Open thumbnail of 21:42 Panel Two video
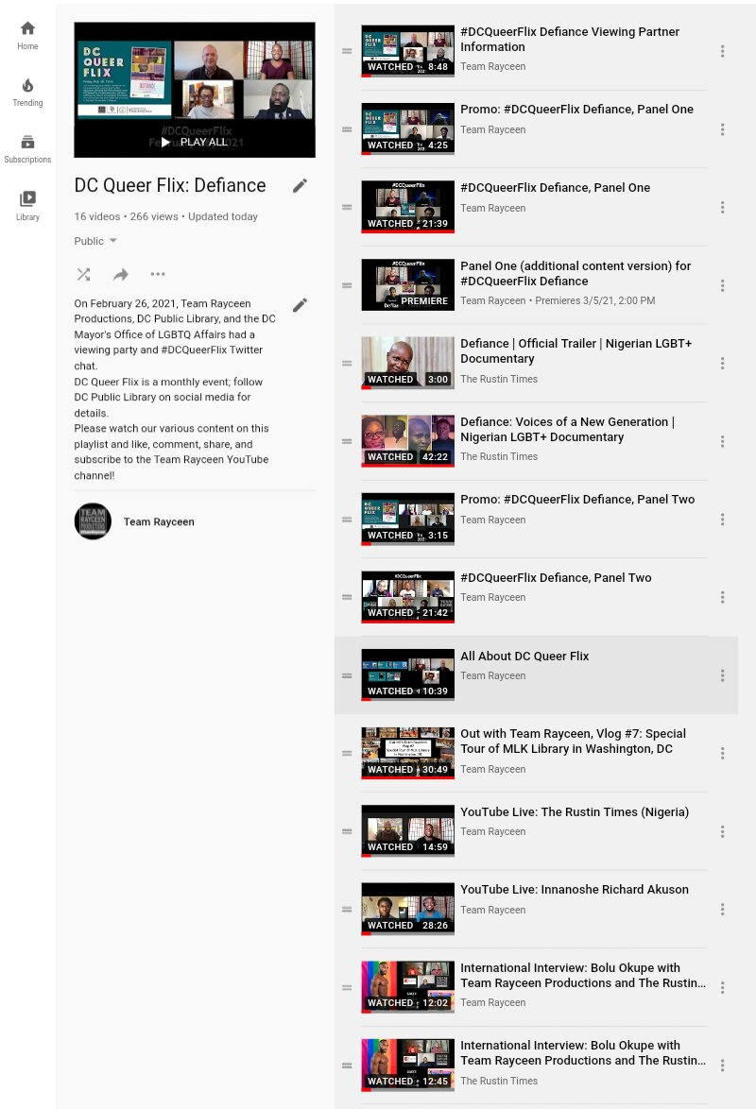756x1109 pixels. click(x=407, y=598)
